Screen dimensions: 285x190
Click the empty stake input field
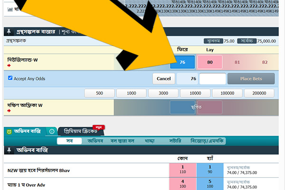(212, 78)
